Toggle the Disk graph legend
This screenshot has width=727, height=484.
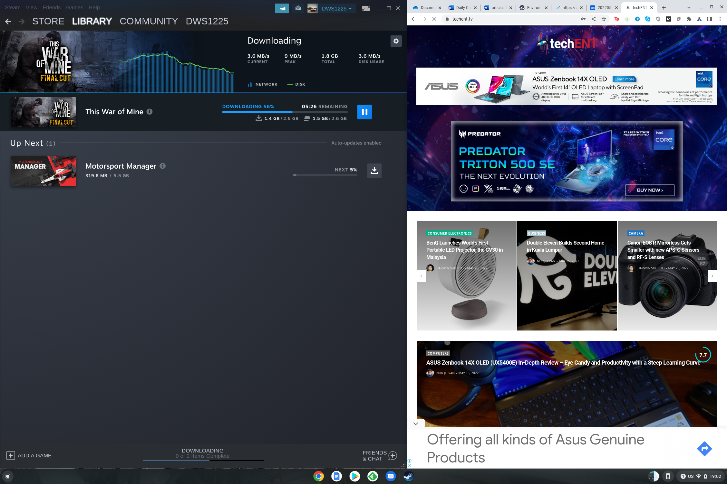pos(296,84)
